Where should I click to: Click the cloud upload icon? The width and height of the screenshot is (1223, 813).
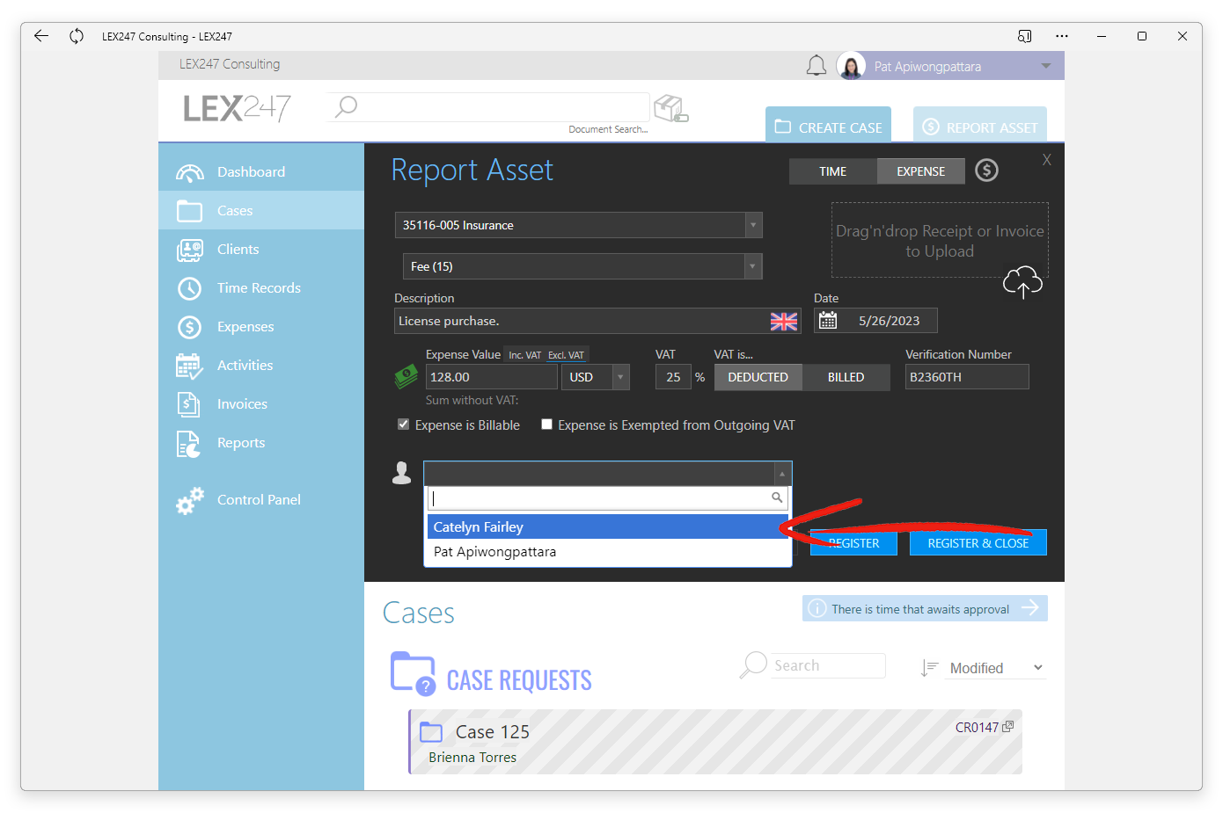click(1022, 282)
